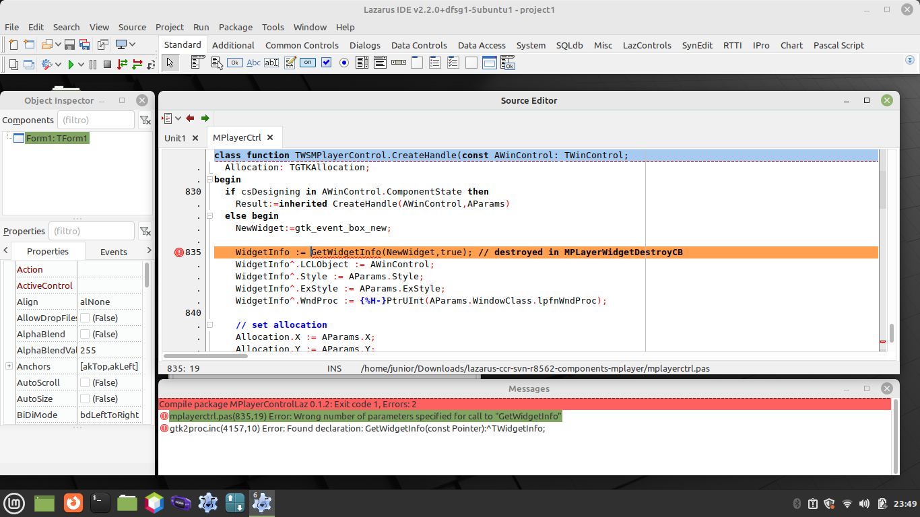This screenshot has height=517, width=920.
Task: Toggle the AlphaBlend property checkbox
Action: (x=85, y=334)
